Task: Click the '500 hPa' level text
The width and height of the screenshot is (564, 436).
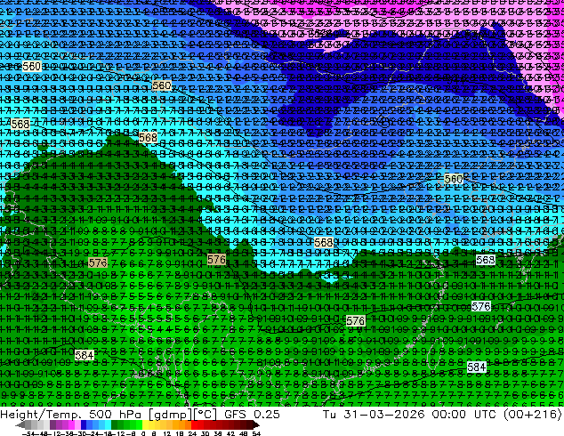Action: pyautogui.click(x=117, y=415)
